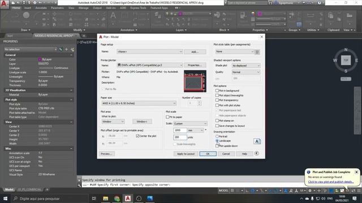Open the What to plot dropdown
The height and width of the screenshot is (203, 362).
pos(113,122)
